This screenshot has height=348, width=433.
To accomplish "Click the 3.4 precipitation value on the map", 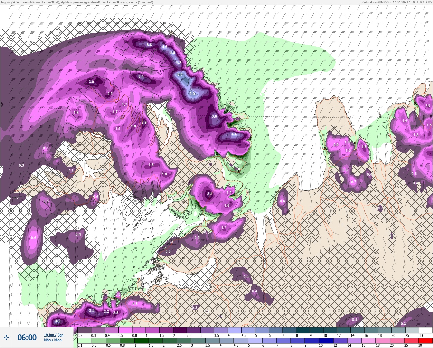I will pos(141,76).
